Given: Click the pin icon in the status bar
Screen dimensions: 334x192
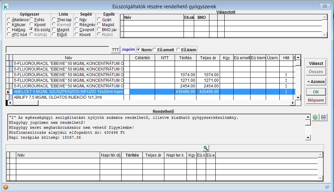Looking at the screenshot, I should point(327,187).
